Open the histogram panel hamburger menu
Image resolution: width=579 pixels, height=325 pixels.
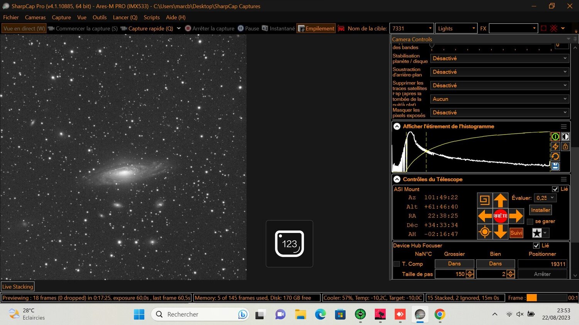tap(564, 126)
